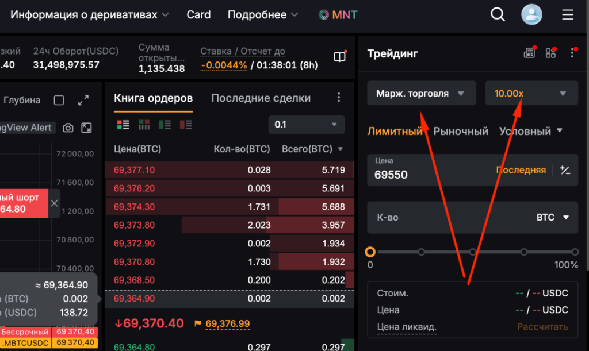
Task: Tick the checkbox next to Глубина
Action: pos(59,101)
